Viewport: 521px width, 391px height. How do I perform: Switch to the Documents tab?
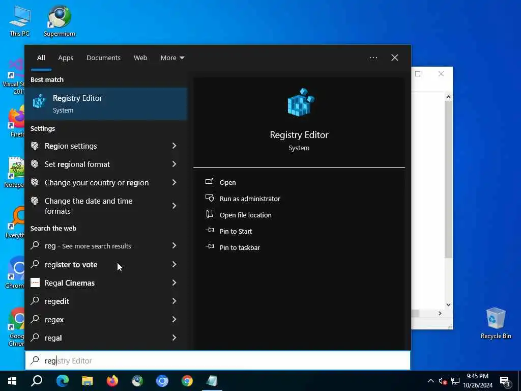coord(103,58)
